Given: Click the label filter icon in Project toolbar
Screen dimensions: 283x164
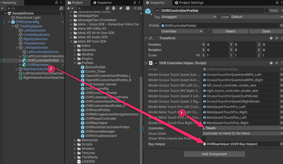Looking at the screenshot, I should 121,8.
